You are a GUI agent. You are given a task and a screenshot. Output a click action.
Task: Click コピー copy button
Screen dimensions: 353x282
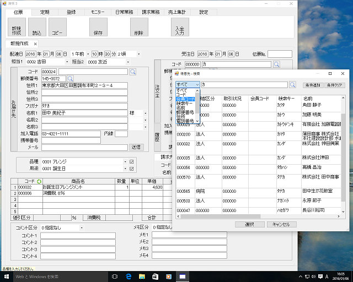coord(57,27)
